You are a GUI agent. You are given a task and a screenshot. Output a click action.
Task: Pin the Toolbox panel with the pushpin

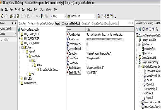13,23
